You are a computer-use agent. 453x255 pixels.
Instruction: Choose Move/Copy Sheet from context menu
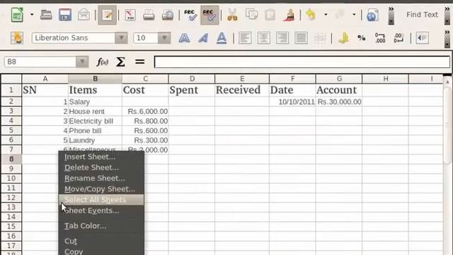point(101,189)
